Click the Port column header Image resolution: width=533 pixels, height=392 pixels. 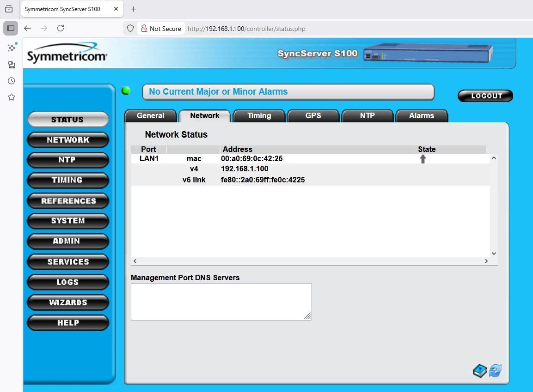(148, 149)
